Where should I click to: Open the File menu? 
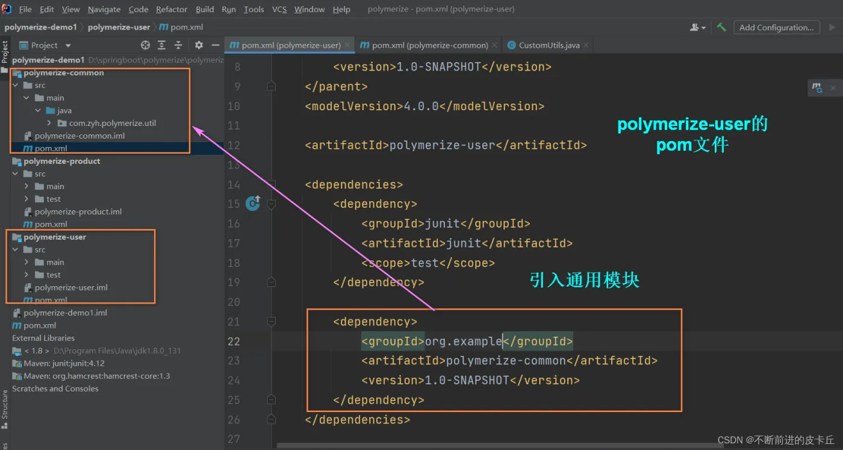pyautogui.click(x=25, y=9)
